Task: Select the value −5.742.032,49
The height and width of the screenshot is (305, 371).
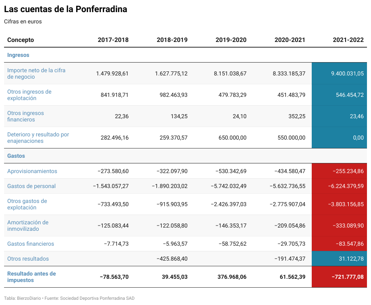Action: [229, 186]
